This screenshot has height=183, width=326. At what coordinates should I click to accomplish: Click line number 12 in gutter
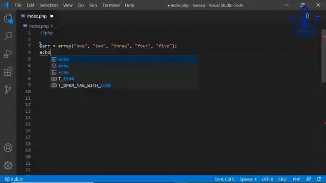click(28, 105)
